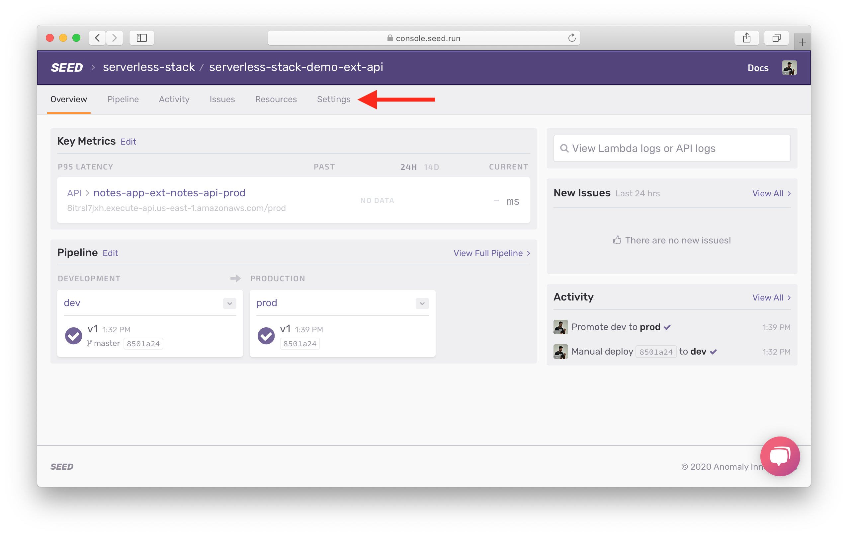Image resolution: width=848 pixels, height=536 pixels.
Task: Click the search icon for Lambda logs
Action: 564,148
